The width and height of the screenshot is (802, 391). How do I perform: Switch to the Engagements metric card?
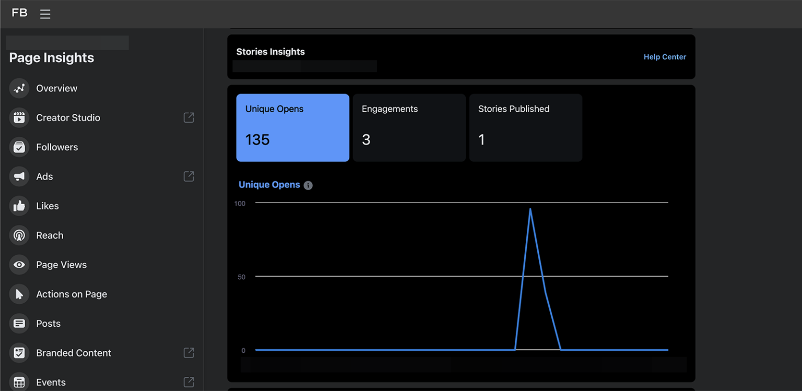[x=409, y=127]
